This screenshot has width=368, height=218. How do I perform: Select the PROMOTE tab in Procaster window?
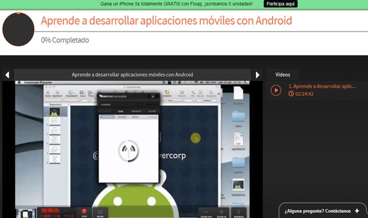[x=136, y=111]
